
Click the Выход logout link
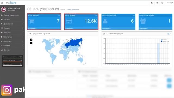coord(170,3)
